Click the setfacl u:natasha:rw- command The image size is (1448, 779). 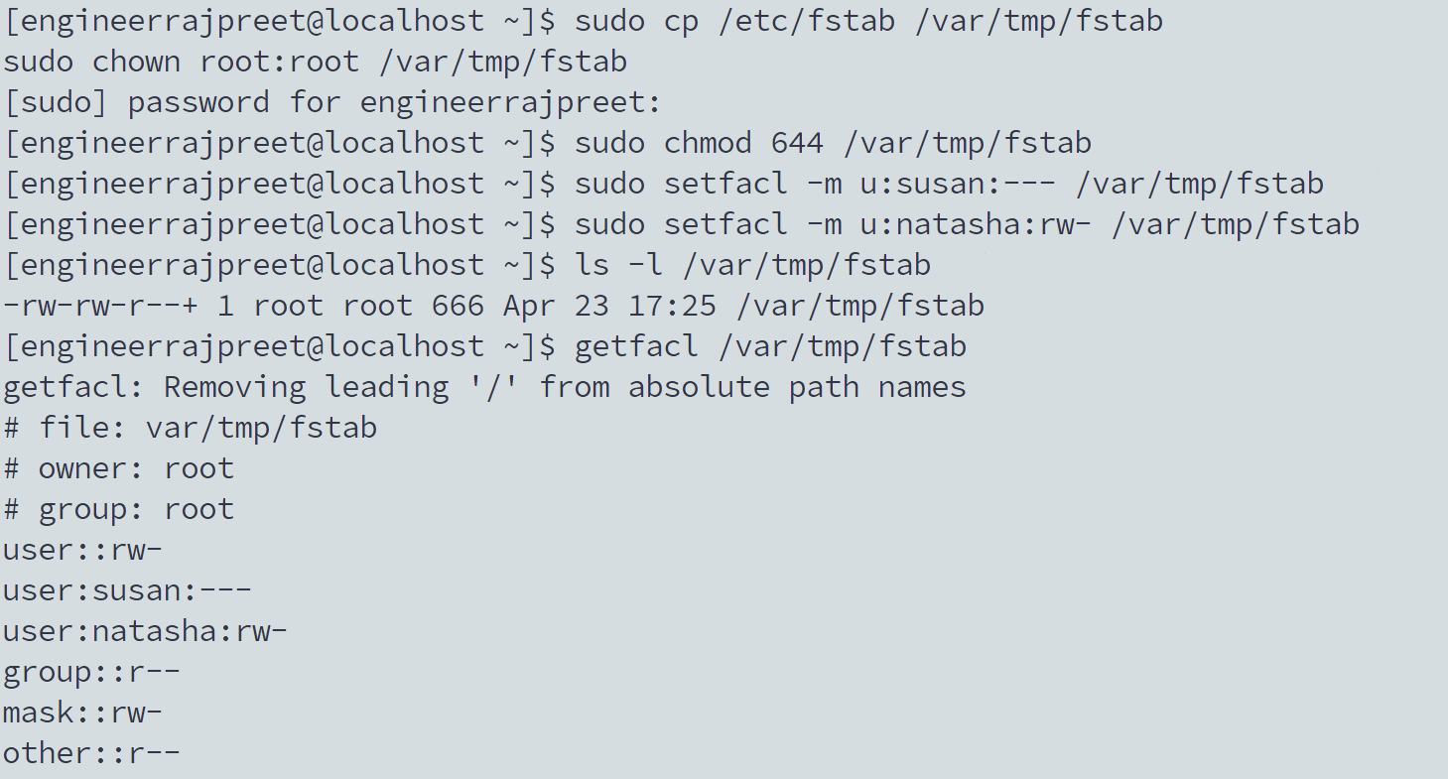coord(967,224)
